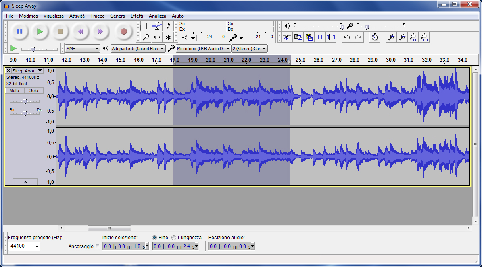Select the Draw pencil tool
Viewport: 482px width, 267px height.
click(168, 26)
